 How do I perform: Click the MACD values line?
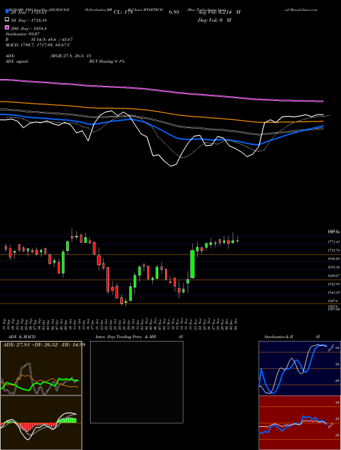click(38, 45)
